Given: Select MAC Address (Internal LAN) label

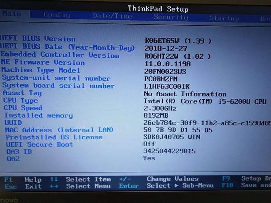Looking at the screenshot, I should tap(60, 130).
